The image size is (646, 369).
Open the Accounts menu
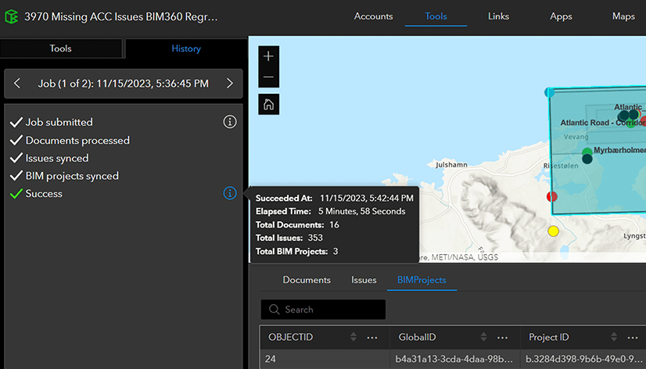[373, 16]
